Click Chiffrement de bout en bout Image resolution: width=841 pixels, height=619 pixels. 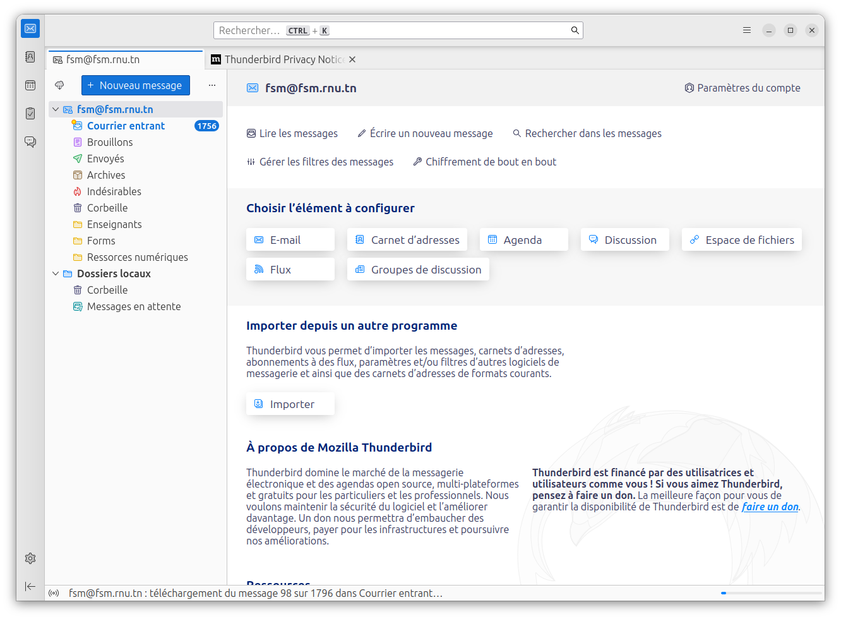coord(485,162)
